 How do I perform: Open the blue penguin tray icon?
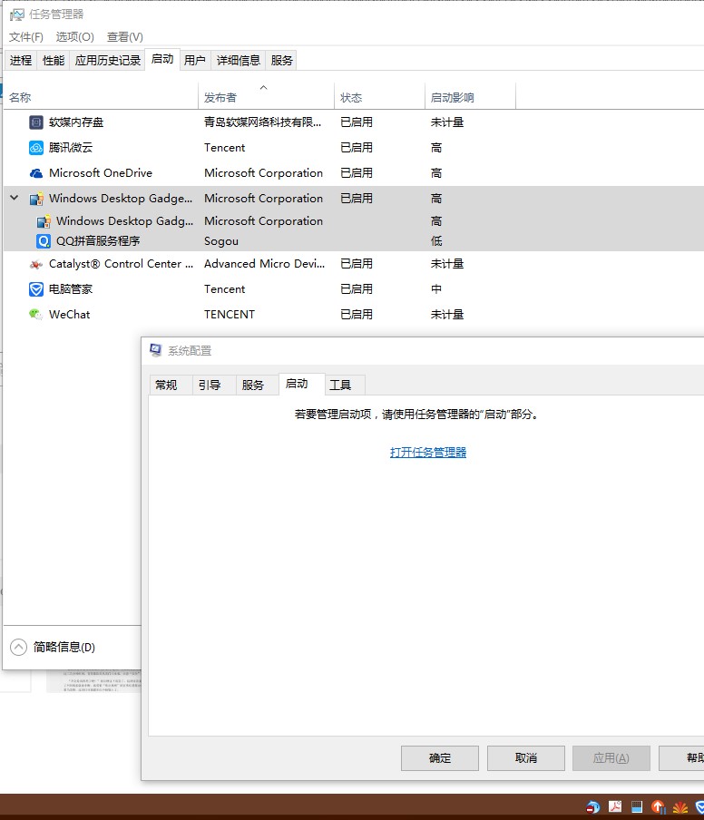[x=592, y=807]
